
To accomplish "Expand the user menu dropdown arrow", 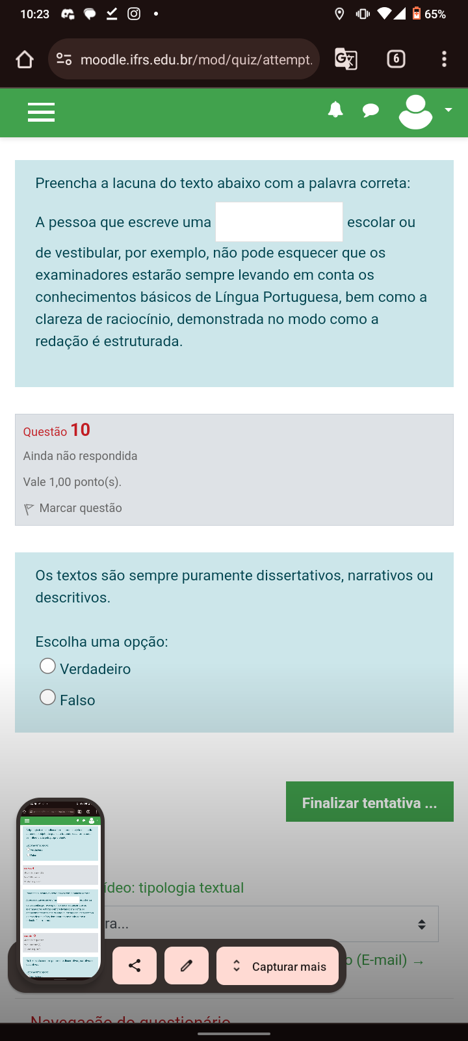I will click(x=448, y=110).
